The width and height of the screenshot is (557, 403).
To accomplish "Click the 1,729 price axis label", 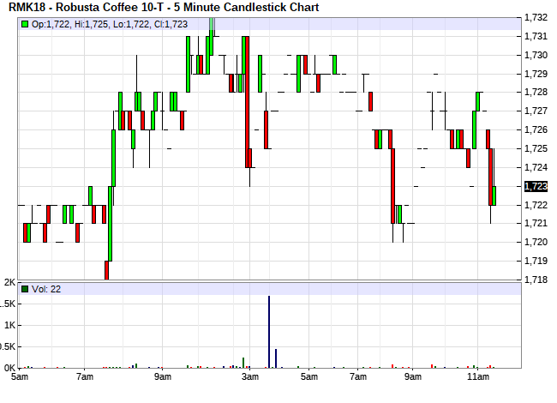I will click(x=536, y=74).
